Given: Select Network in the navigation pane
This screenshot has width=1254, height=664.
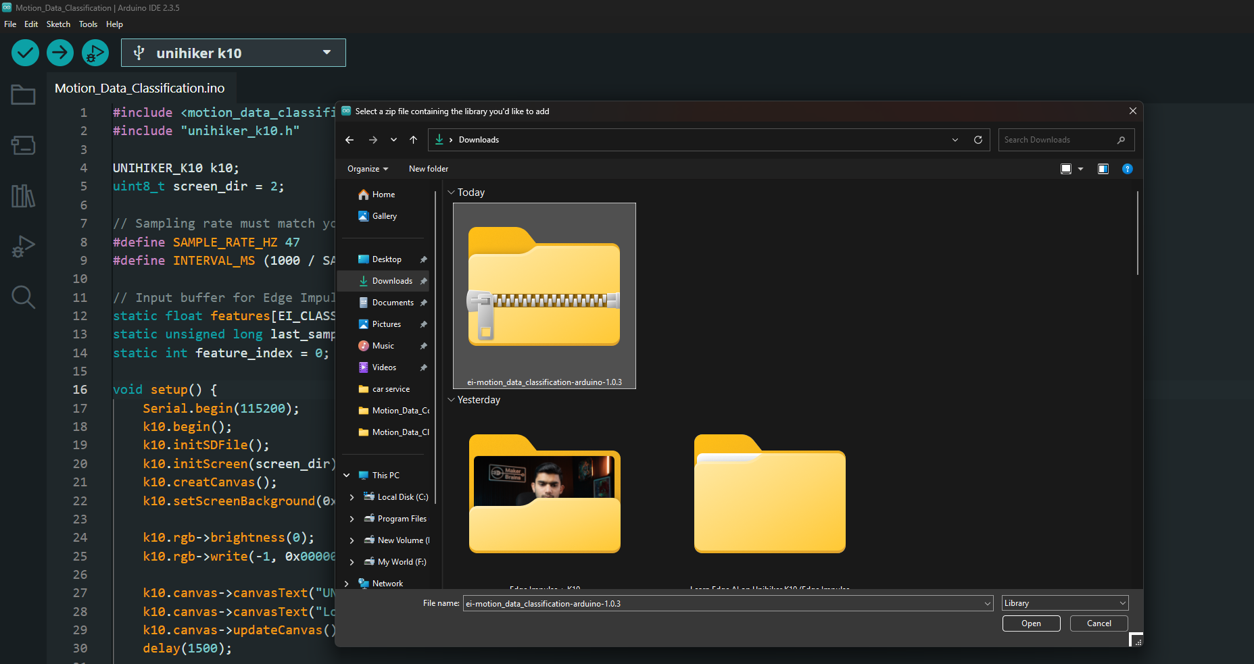Looking at the screenshot, I should tap(387, 584).
